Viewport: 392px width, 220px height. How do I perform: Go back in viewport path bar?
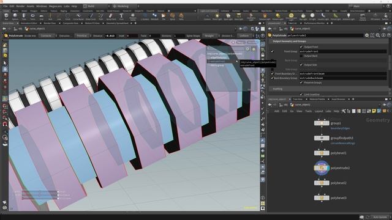click(x=4, y=29)
